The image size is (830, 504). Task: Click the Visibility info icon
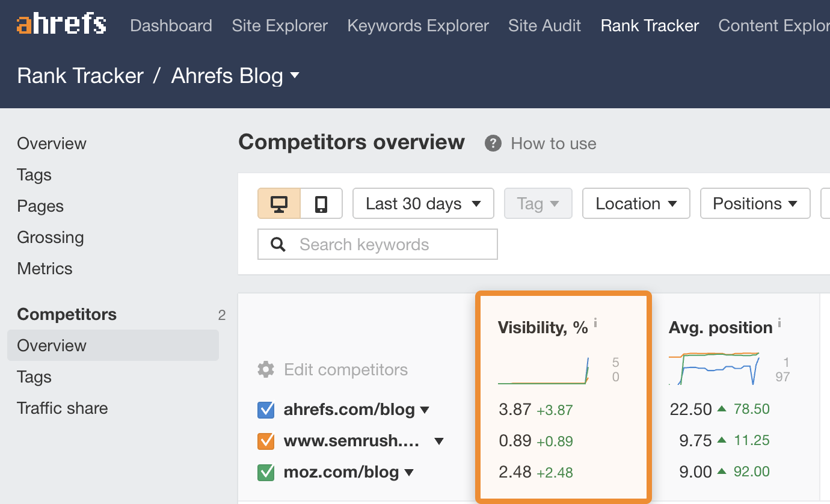pyautogui.click(x=595, y=322)
